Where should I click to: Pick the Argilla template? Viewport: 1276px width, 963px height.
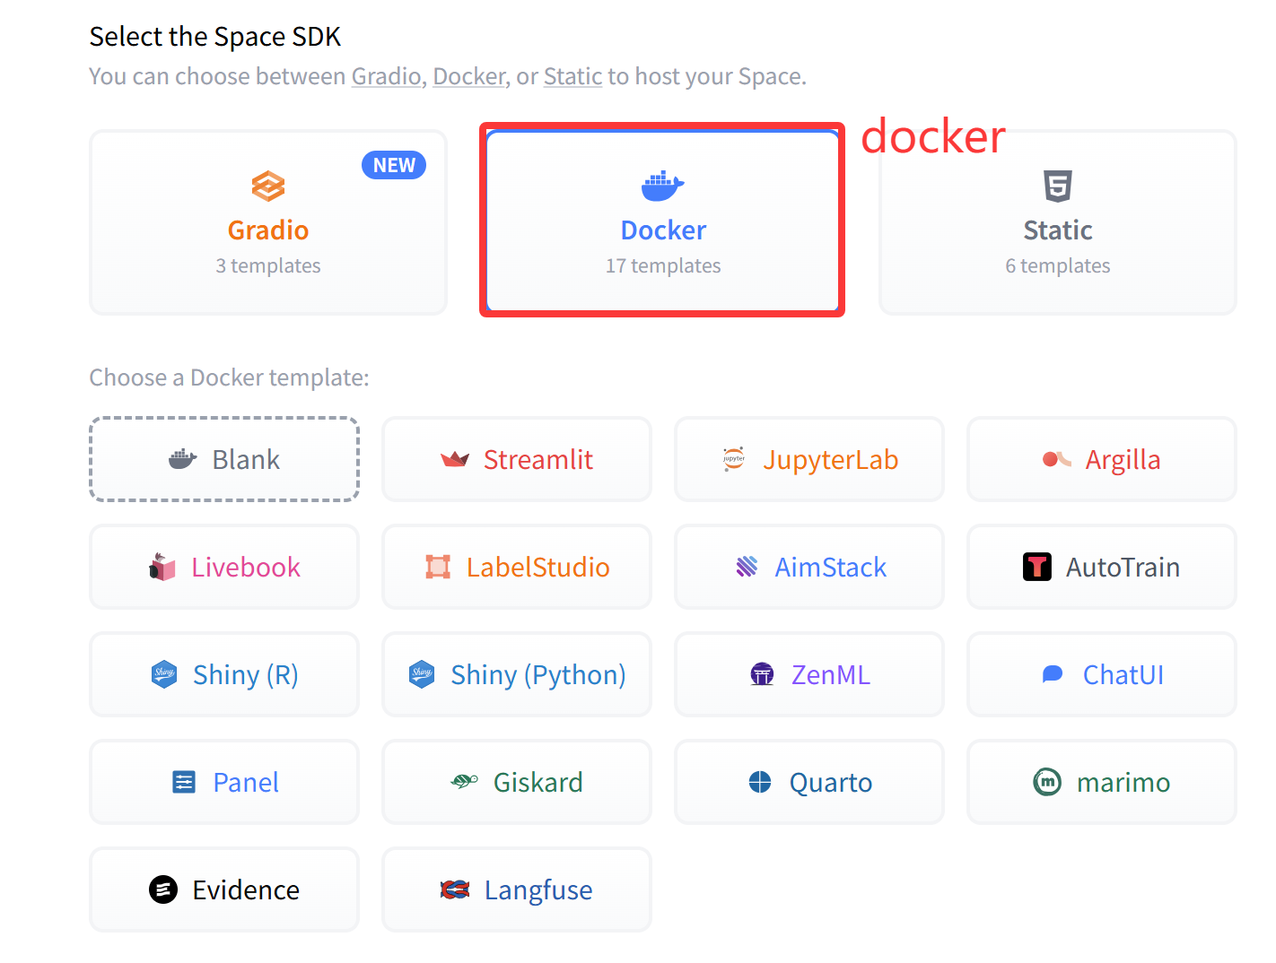(1102, 459)
